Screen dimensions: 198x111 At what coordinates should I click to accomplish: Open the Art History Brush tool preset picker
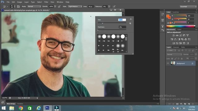(x=5, y=6)
